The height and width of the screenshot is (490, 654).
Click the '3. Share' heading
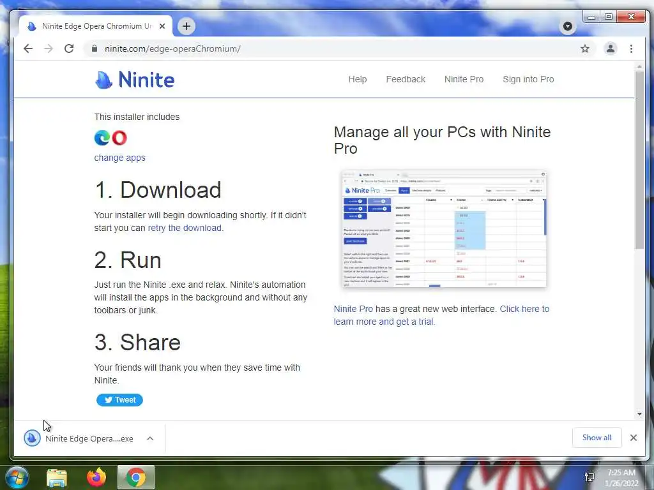click(137, 342)
